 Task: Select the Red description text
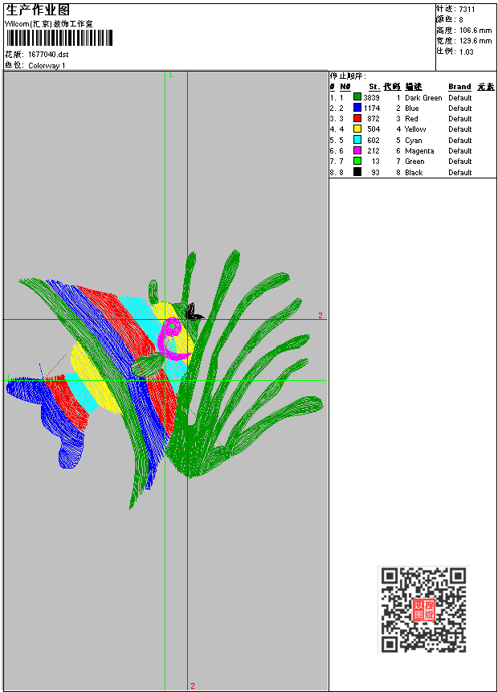[x=411, y=119]
